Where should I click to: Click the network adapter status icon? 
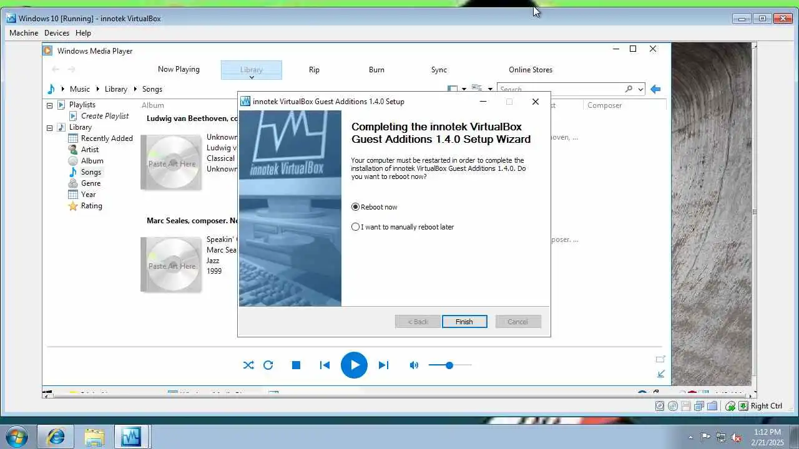click(x=699, y=406)
